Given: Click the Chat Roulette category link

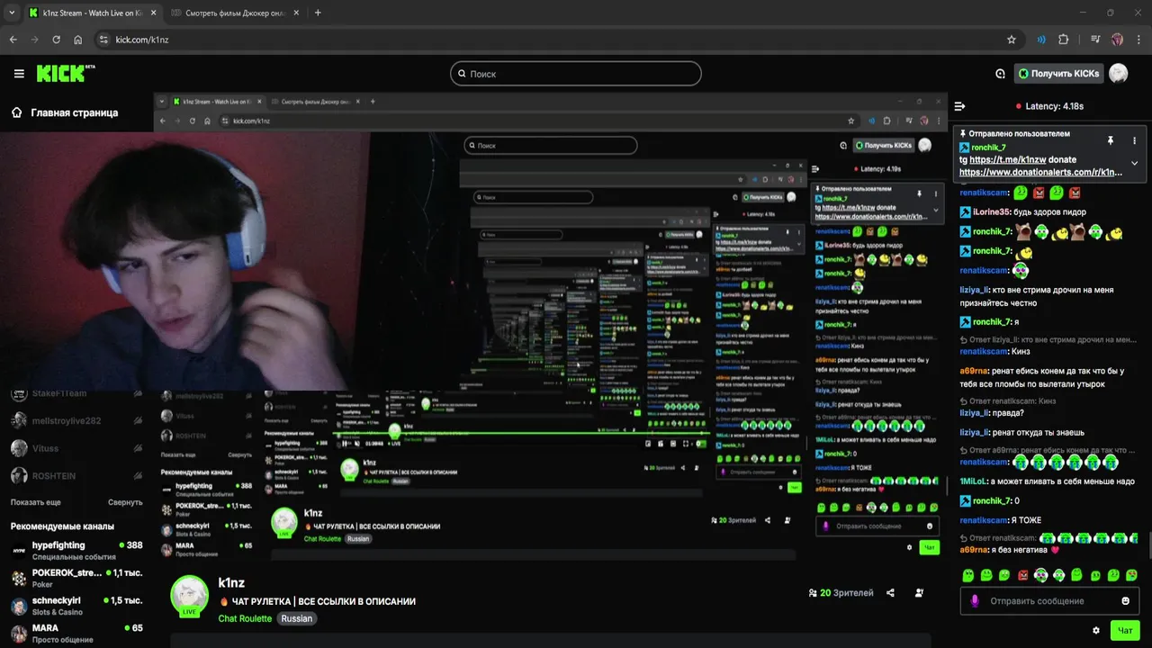Looking at the screenshot, I should tap(245, 618).
